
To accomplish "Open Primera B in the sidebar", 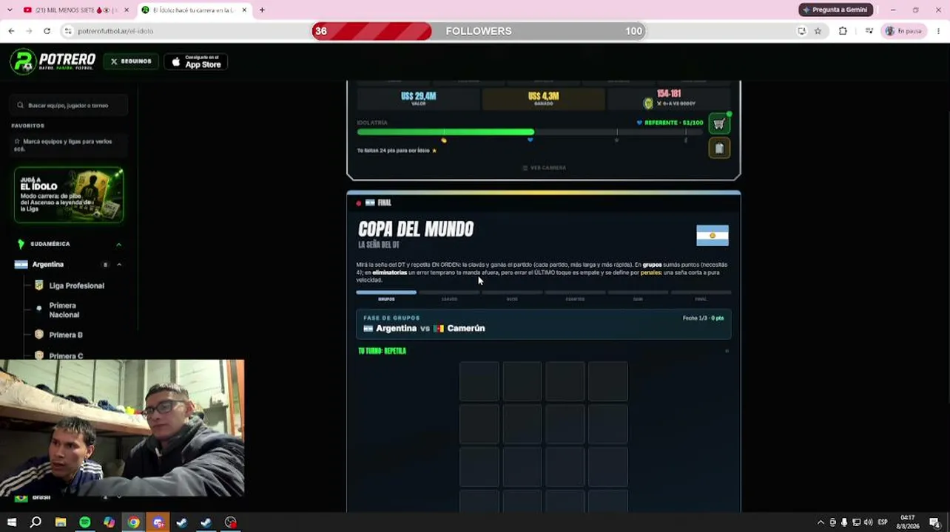I will 65,335.
